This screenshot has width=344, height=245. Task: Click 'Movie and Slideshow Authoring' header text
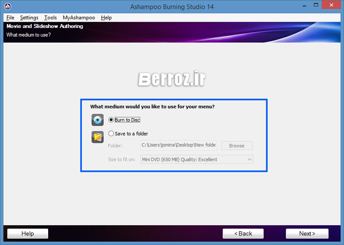click(45, 26)
